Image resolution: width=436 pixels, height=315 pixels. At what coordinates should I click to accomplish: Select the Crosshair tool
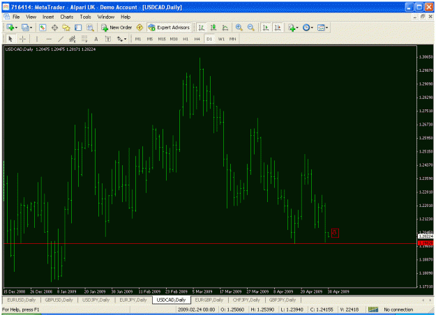(x=22, y=39)
